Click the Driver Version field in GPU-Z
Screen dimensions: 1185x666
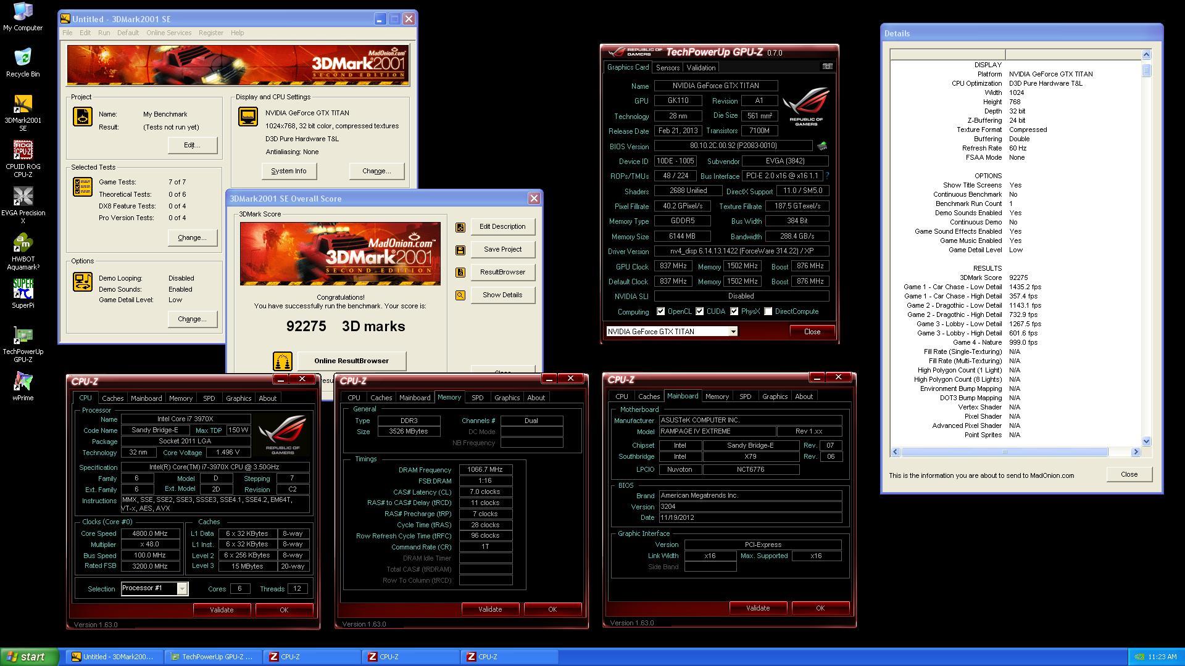741,252
